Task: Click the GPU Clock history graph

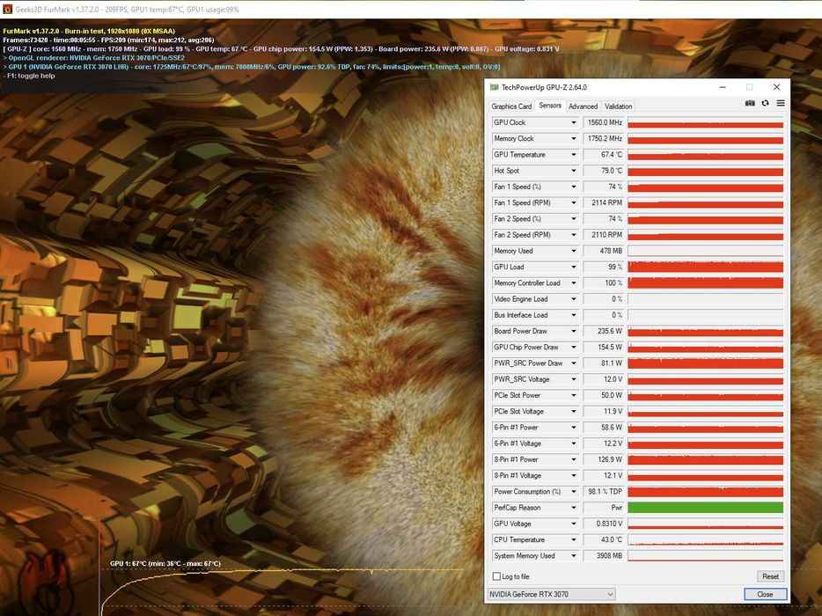Action: point(705,122)
